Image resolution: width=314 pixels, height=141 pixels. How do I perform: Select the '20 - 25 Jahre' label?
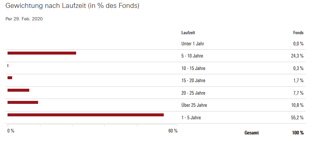point(193,93)
